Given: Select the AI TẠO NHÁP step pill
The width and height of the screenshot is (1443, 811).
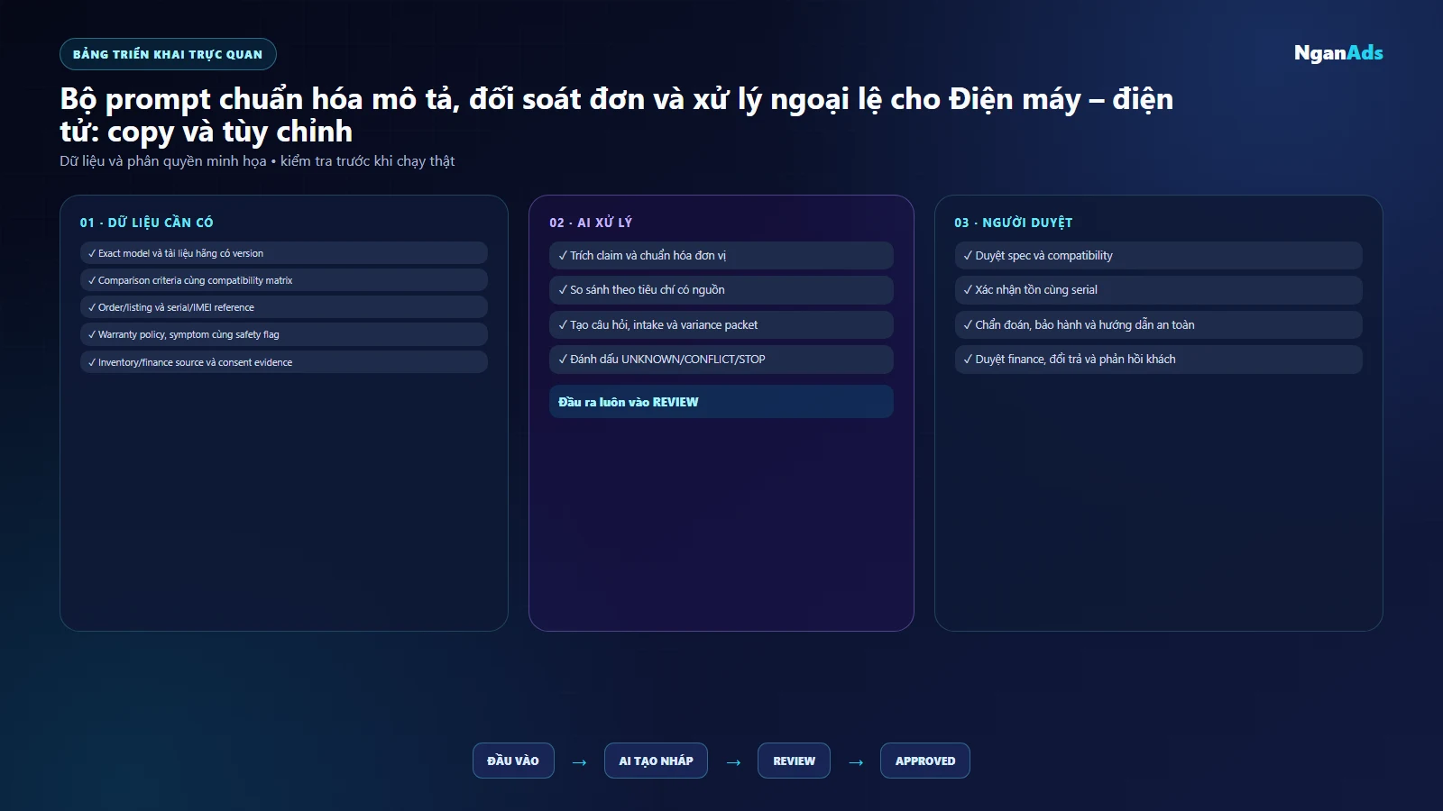Looking at the screenshot, I should 656,761.
